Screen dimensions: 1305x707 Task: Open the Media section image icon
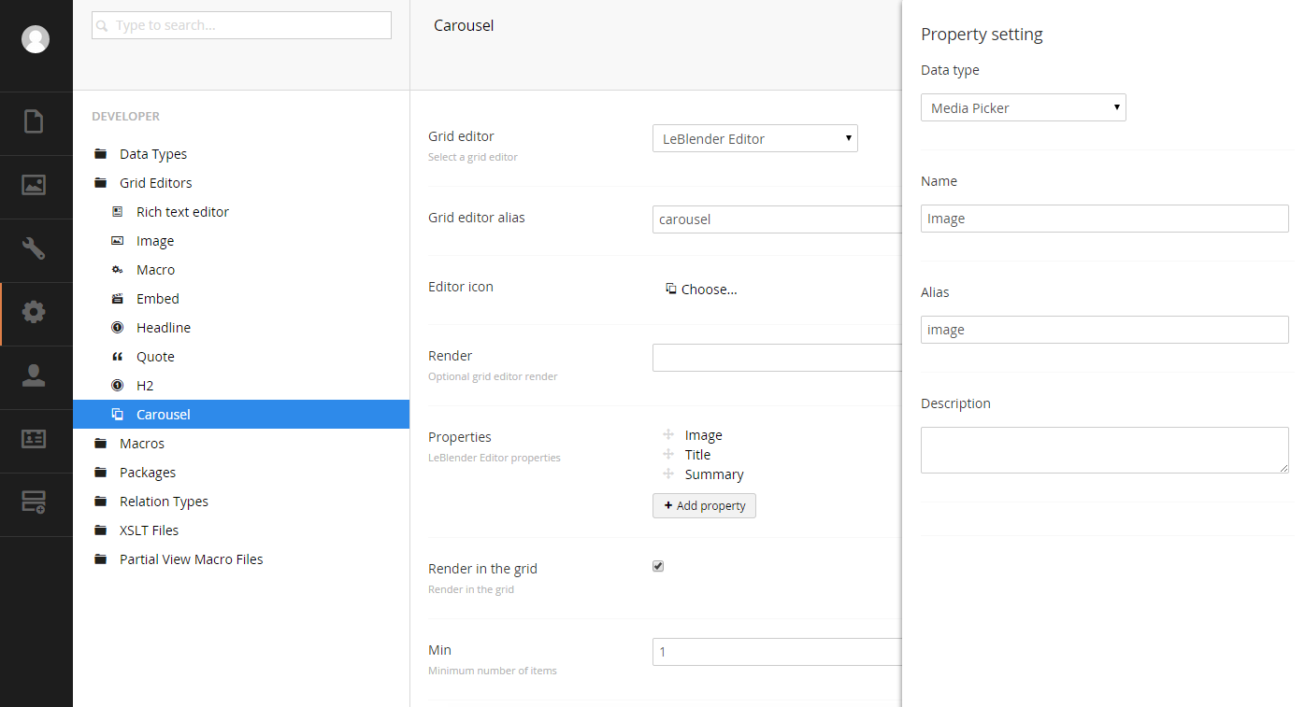coord(34,185)
